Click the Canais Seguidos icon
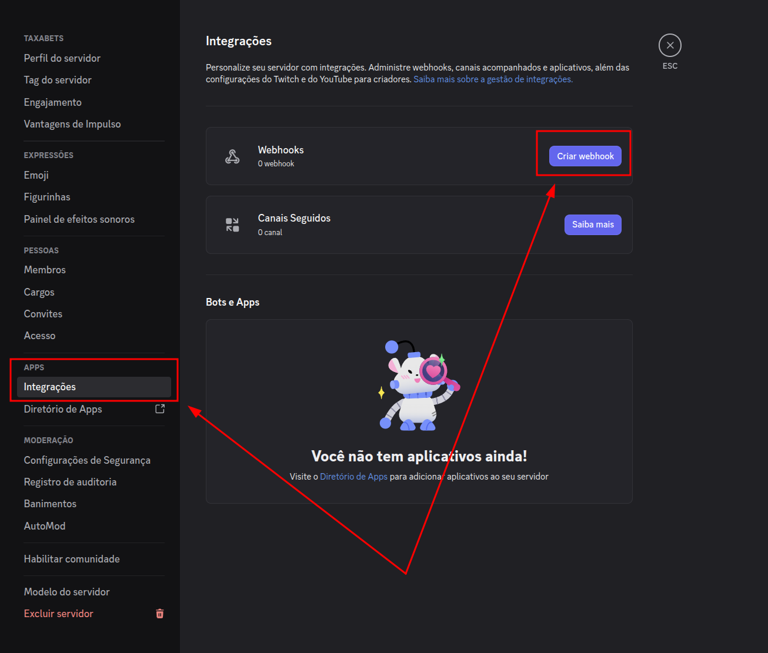 coord(232,225)
